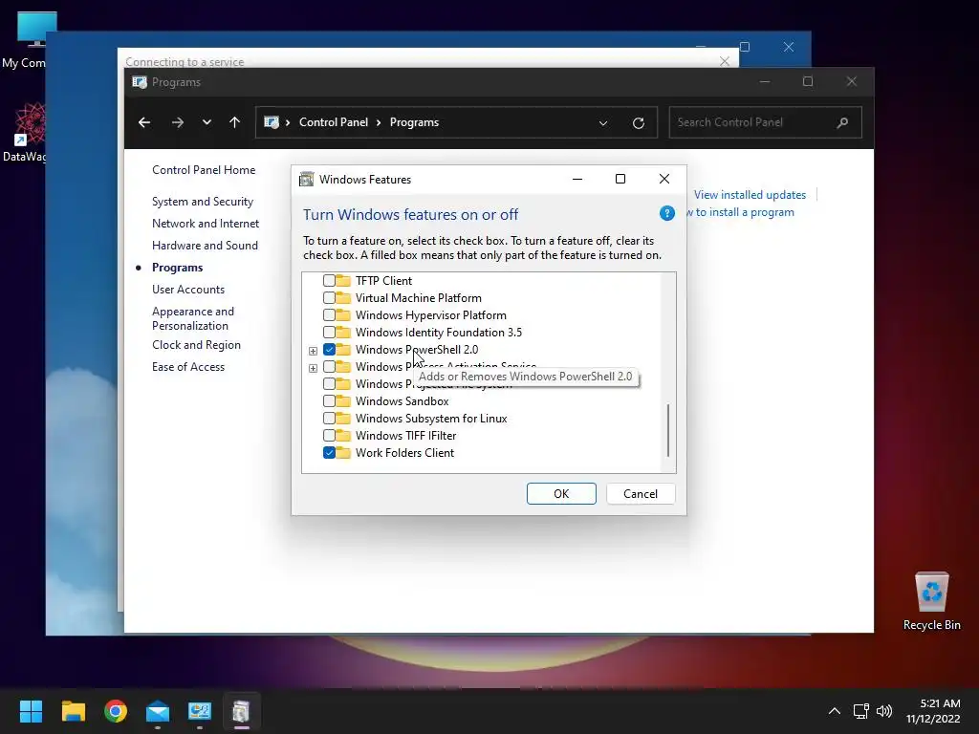Click the back arrow in Programs window
This screenshot has height=734, width=979.
[x=144, y=122]
